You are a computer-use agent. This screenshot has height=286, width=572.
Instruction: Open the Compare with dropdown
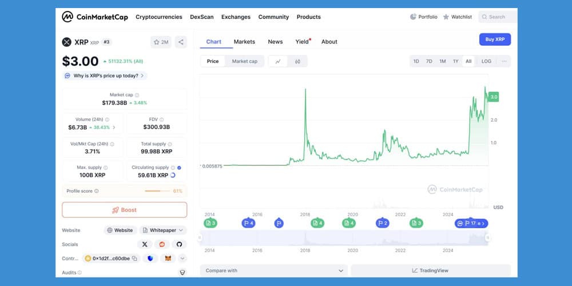pyautogui.click(x=273, y=270)
